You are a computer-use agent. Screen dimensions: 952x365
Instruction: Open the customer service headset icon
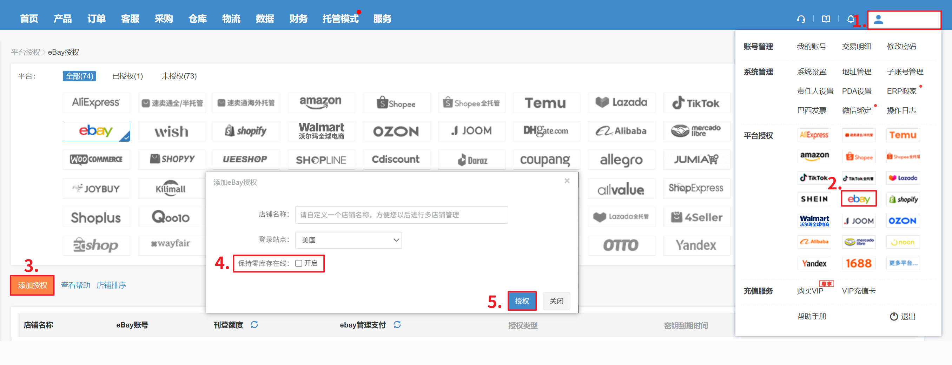(x=801, y=19)
